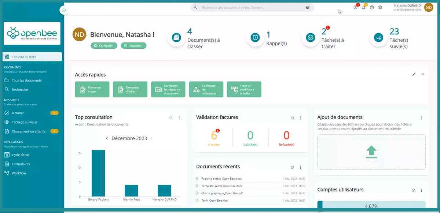Click the Actualiser button
440x213 pixels.
click(x=133, y=46)
